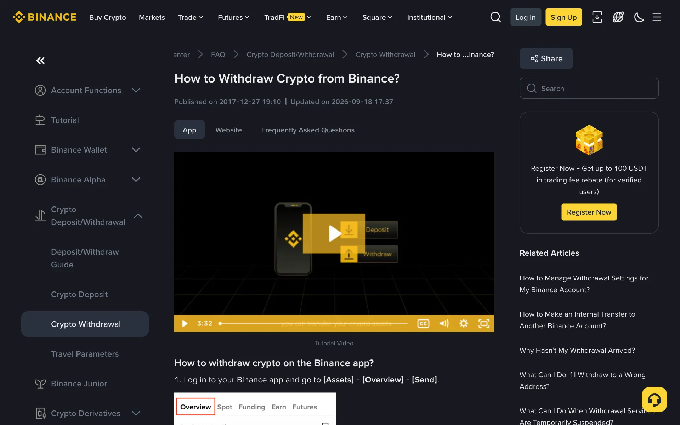
Task: Open Crypto Deposit in sidebar
Action: tap(79, 294)
